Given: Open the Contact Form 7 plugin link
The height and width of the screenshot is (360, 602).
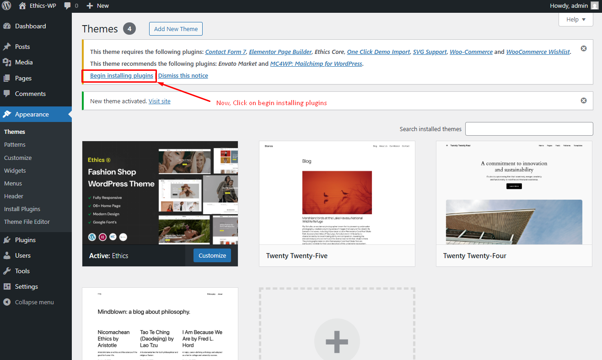Looking at the screenshot, I should coord(226,52).
